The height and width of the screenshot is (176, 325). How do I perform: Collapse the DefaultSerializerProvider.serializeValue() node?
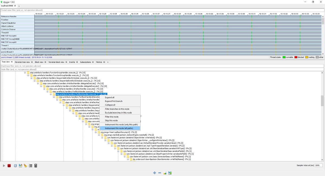(109, 143)
